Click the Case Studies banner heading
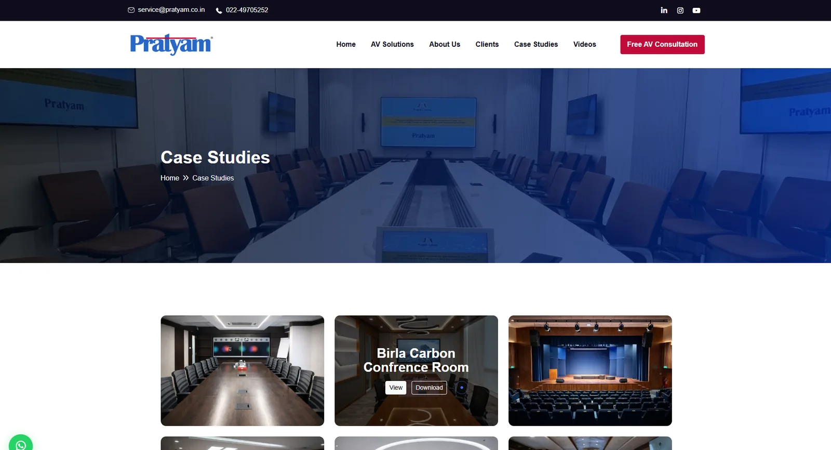This screenshot has width=831, height=450. (215, 157)
